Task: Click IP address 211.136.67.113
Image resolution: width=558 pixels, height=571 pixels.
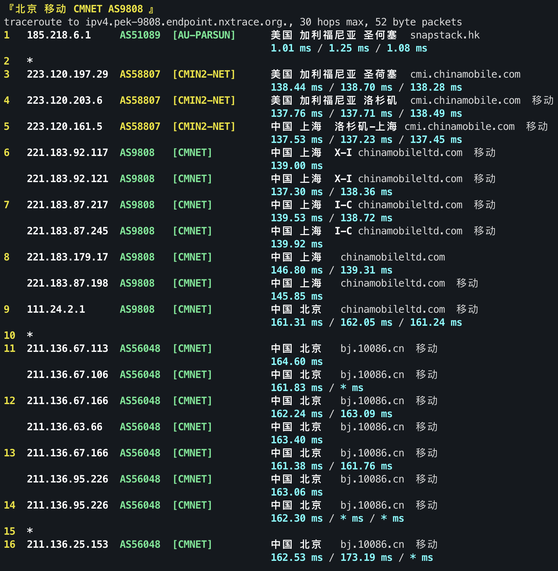Action: click(x=67, y=349)
